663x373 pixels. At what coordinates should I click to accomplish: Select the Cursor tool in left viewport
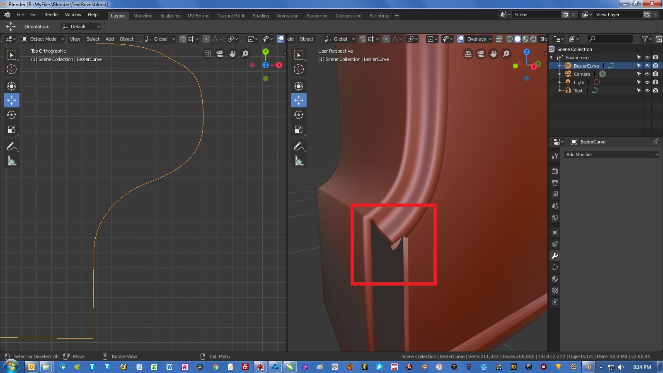12,69
